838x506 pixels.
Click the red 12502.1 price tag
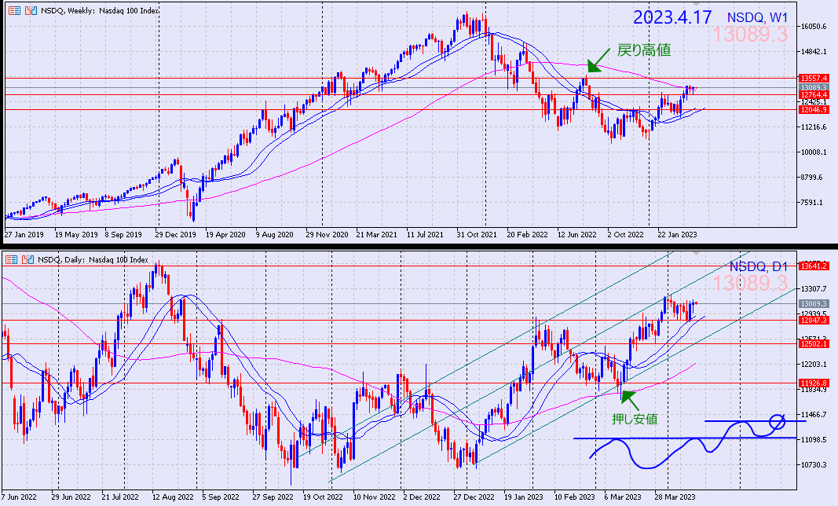tap(814, 343)
